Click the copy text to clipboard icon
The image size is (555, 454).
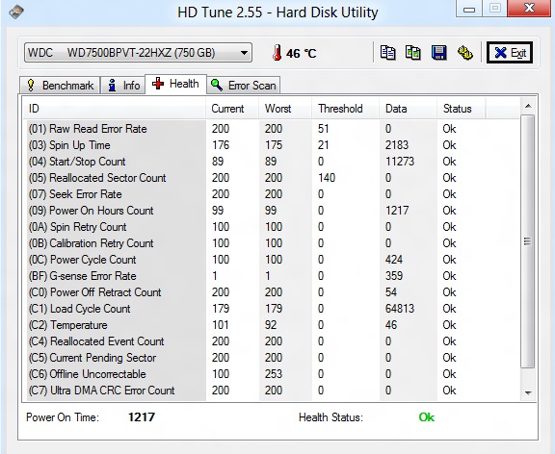[387, 53]
